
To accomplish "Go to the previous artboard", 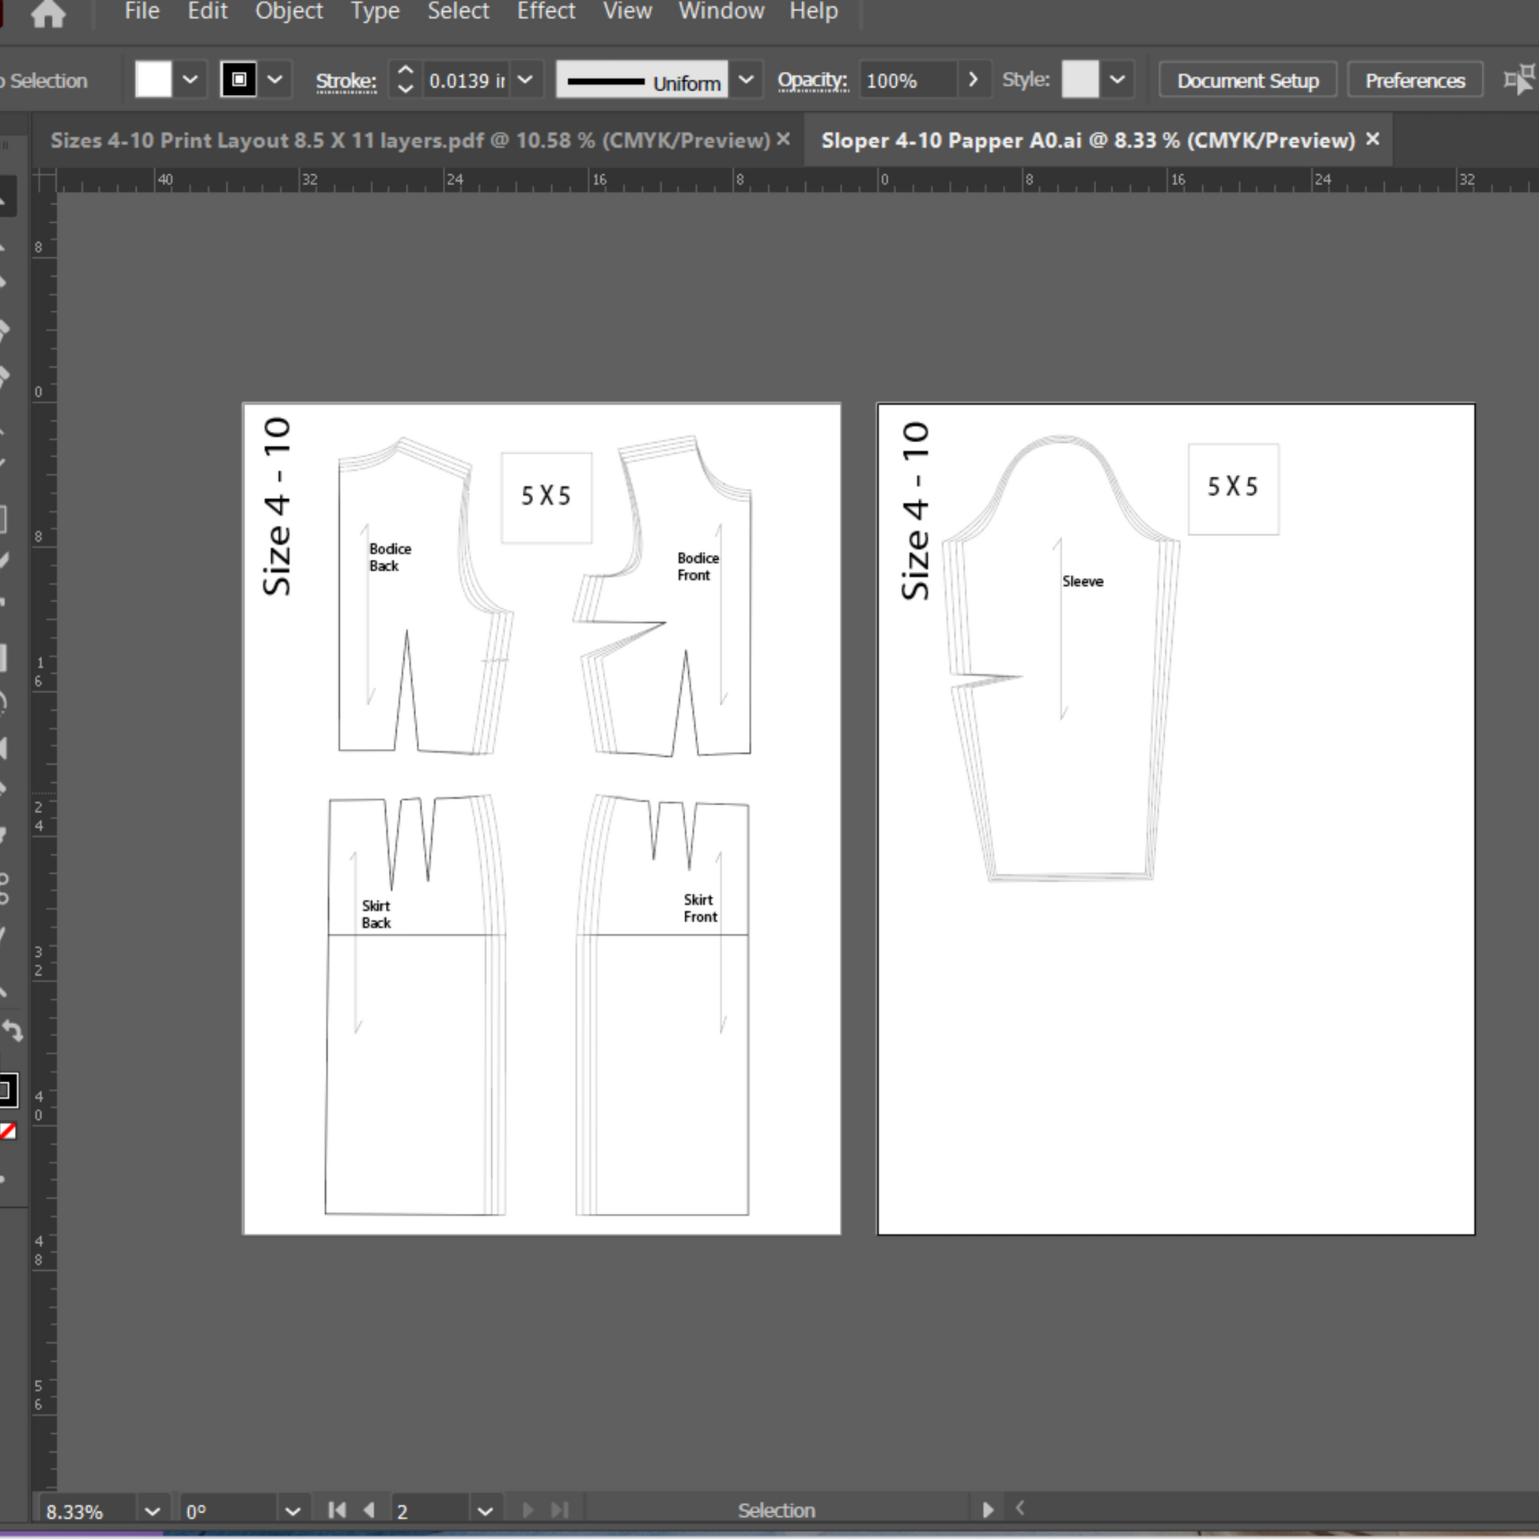I will click(369, 1510).
